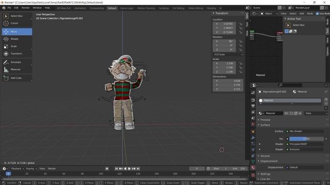Toggle lock on Scale Z
Image resolution: width=330 pixels, height=185 pixels.
point(241,72)
